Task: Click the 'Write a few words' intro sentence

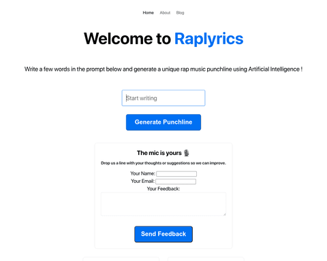Action: (163, 69)
